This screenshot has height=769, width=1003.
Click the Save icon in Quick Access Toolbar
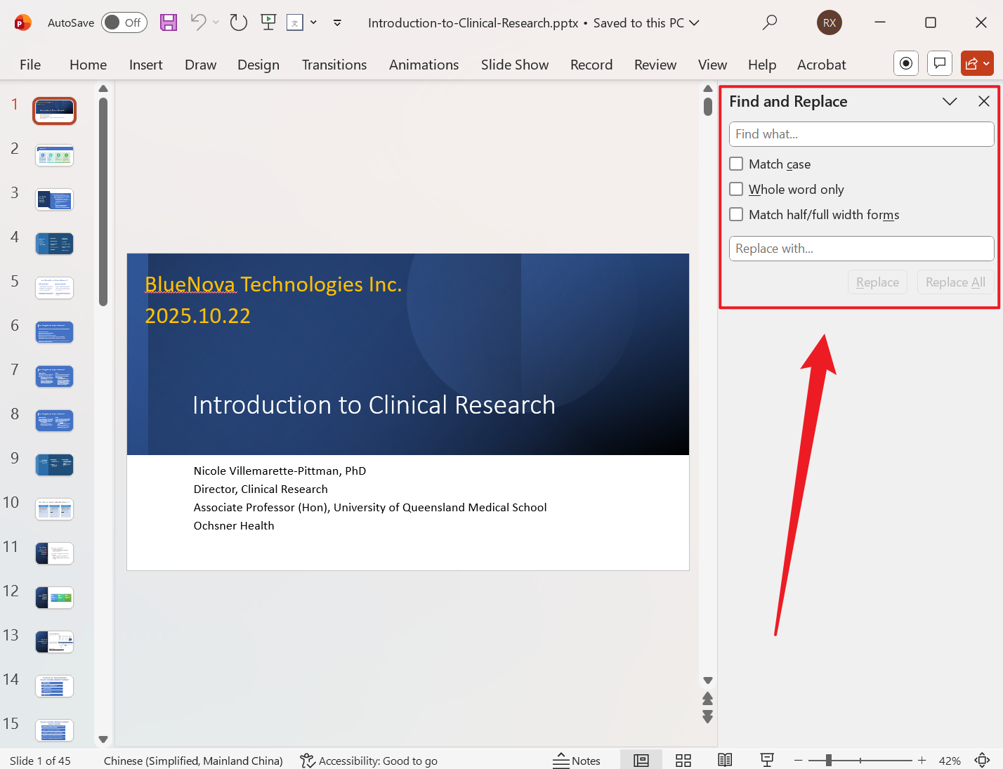(x=168, y=22)
